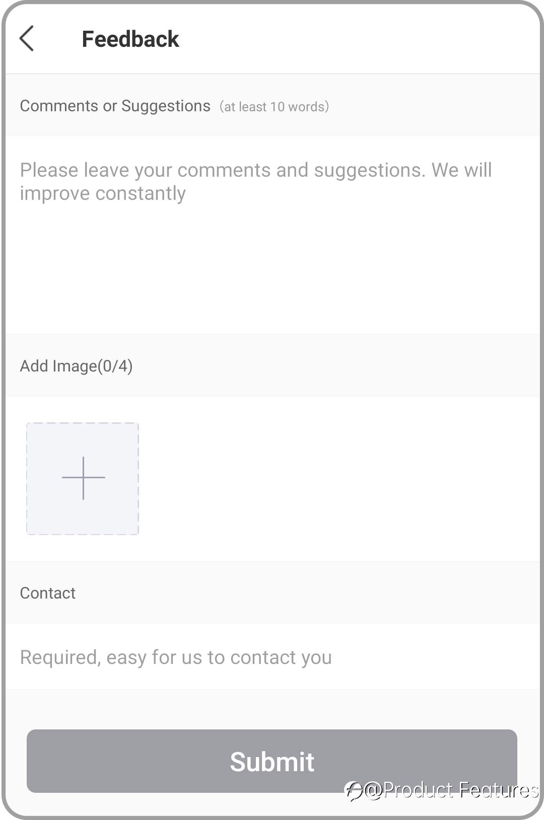This screenshot has height=820, width=544.
Task: Select the dashed image upload box
Action: pos(83,479)
